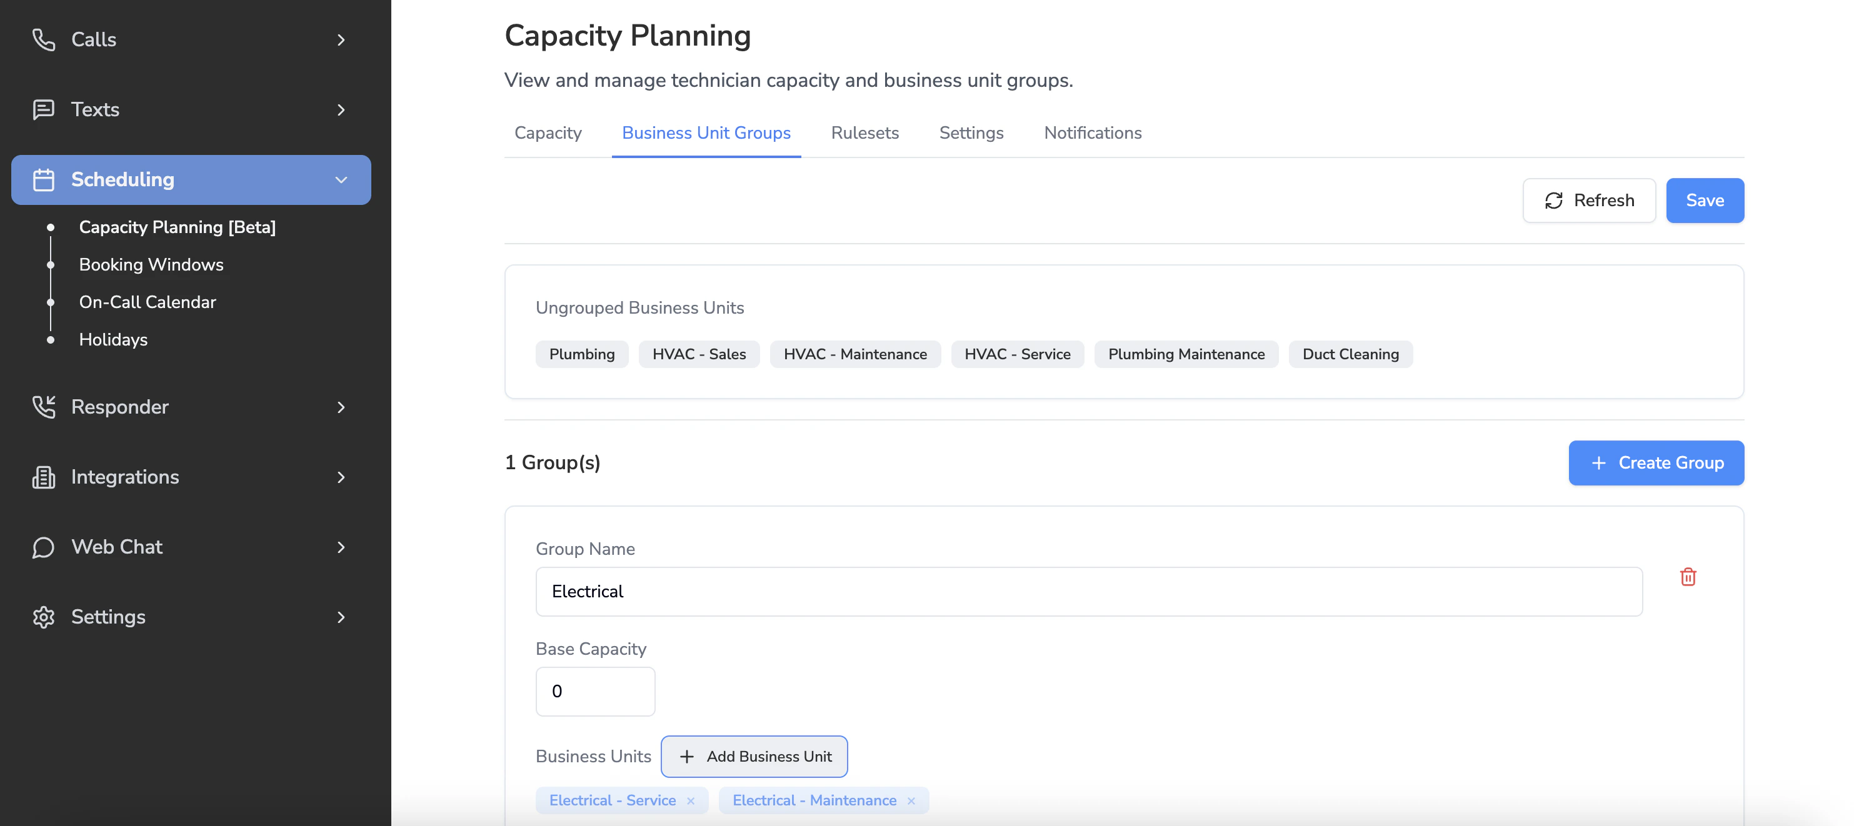Click the Settings gear icon in sidebar
Viewport: 1854px width, 826px height.
point(43,617)
